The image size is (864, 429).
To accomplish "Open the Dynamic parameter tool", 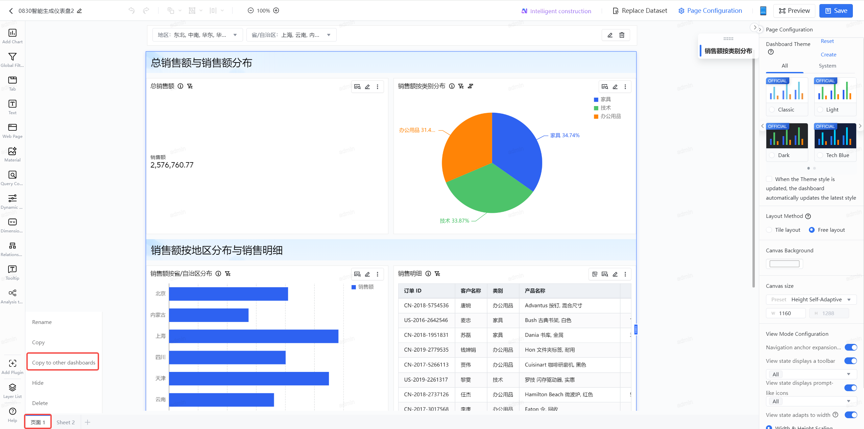I will point(13,202).
